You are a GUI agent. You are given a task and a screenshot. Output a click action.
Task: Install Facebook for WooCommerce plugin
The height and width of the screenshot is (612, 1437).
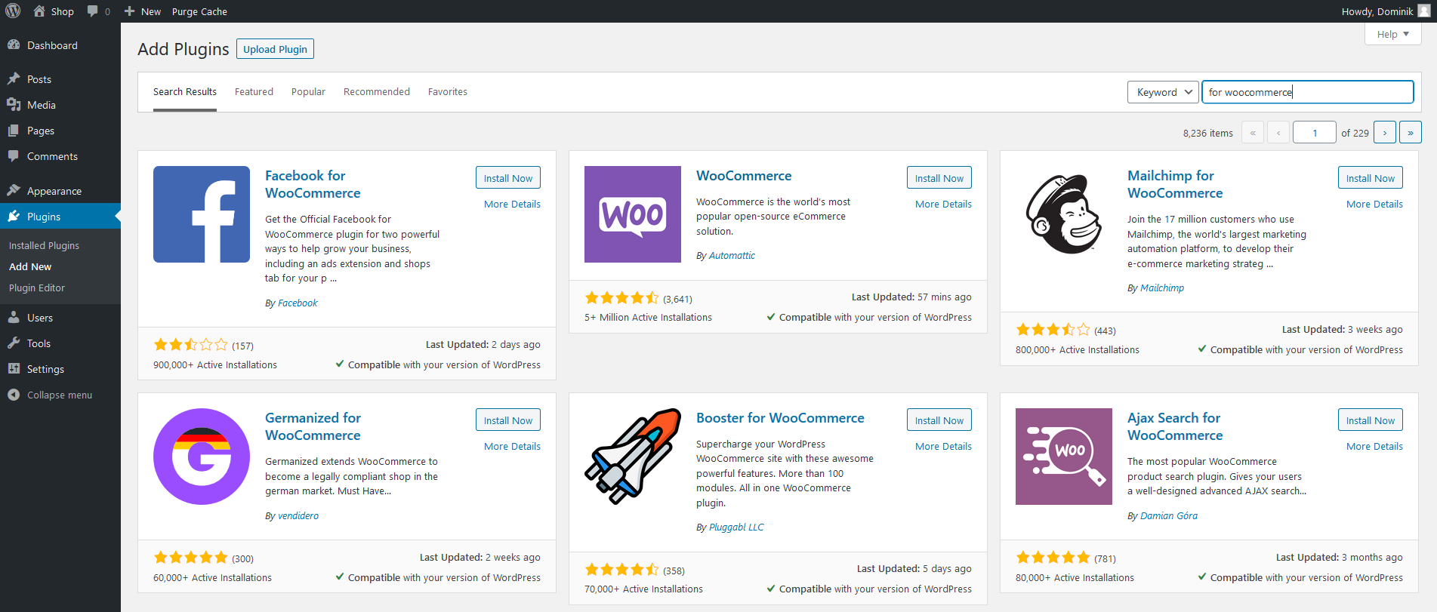[x=508, y=178]
